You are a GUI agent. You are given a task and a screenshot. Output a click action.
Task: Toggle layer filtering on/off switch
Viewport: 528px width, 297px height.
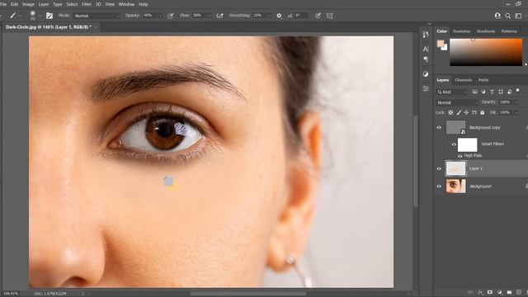click(x=518, y=91)
